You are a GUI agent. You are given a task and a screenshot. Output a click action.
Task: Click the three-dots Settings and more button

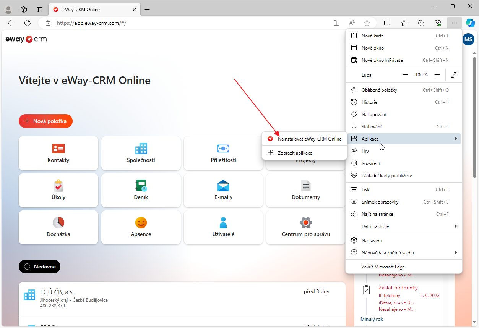(x=454, y=23)
